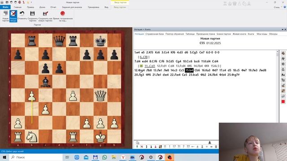Open the Windows Start button
287x161 pixels.
(x=4, y=157)
